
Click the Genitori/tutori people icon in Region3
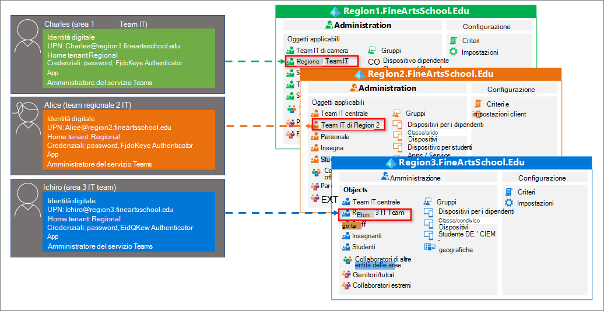(x=346, y=274)
